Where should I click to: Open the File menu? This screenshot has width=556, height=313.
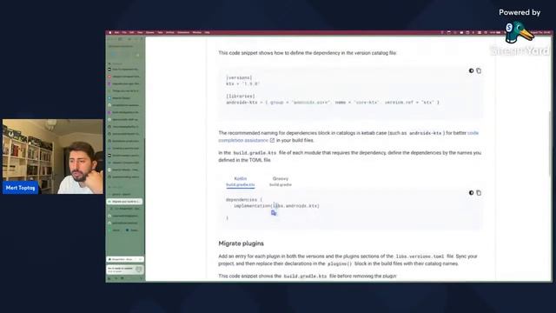click(x=124, y=32)
